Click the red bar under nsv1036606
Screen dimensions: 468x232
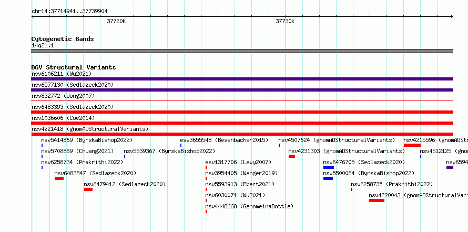point(242,123)
